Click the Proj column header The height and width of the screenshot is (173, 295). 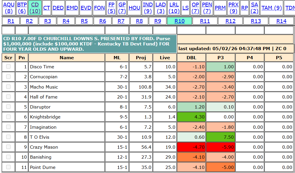click(141, 57)
